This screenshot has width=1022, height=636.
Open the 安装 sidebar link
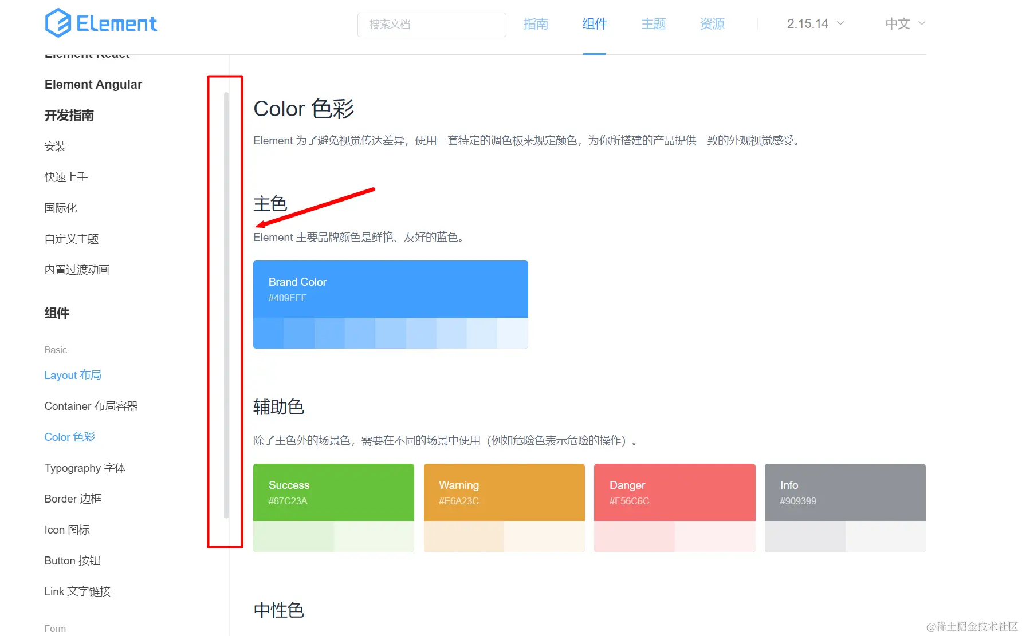pyautogui.click(x=56, y=146)
